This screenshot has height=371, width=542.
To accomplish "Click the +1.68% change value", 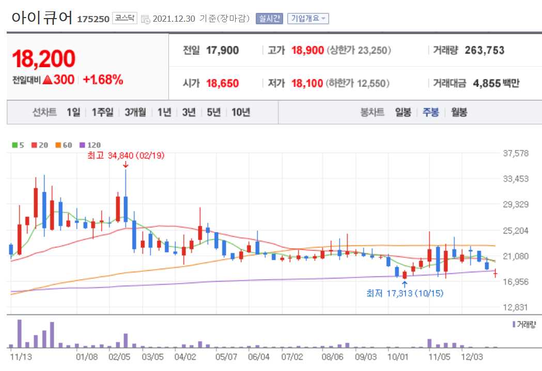I will (x=103, y=80).
